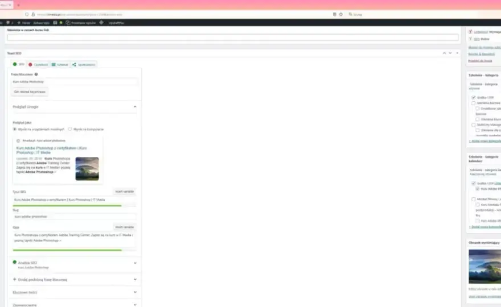The image size is (501, 307).
Task: Click the SEO title length progress bar
Action: tap(75, 206)
